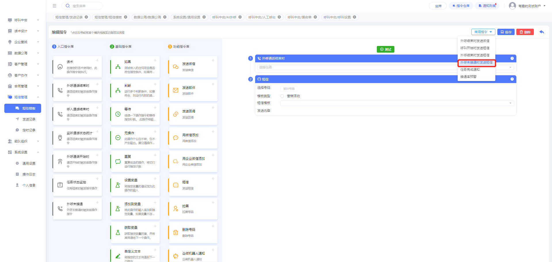Click the 自定义文本 pencil icon
Screen dimensions: 552x262
[118, 256]
